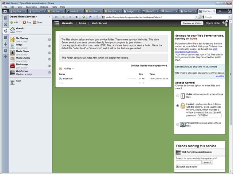Close the Opera Unite Services panel

[50, 16]
